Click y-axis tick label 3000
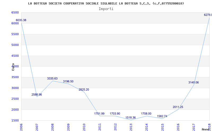Viewport: 212px width, 132px height. pos(15,88)
